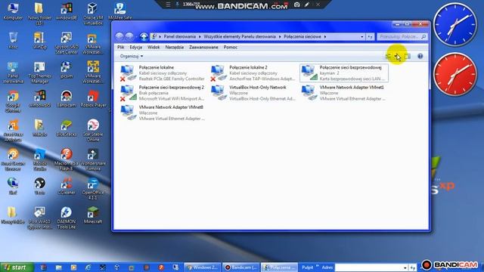Click the Up folder arrow button
The width and height of the screenshot is (484, 272).
coord(144,37)
